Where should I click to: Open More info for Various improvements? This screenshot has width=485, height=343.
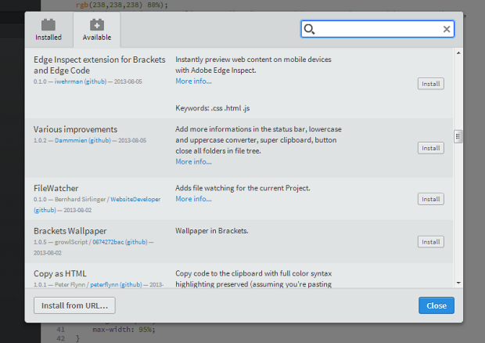pyautogui.click(x=193, y=161)
